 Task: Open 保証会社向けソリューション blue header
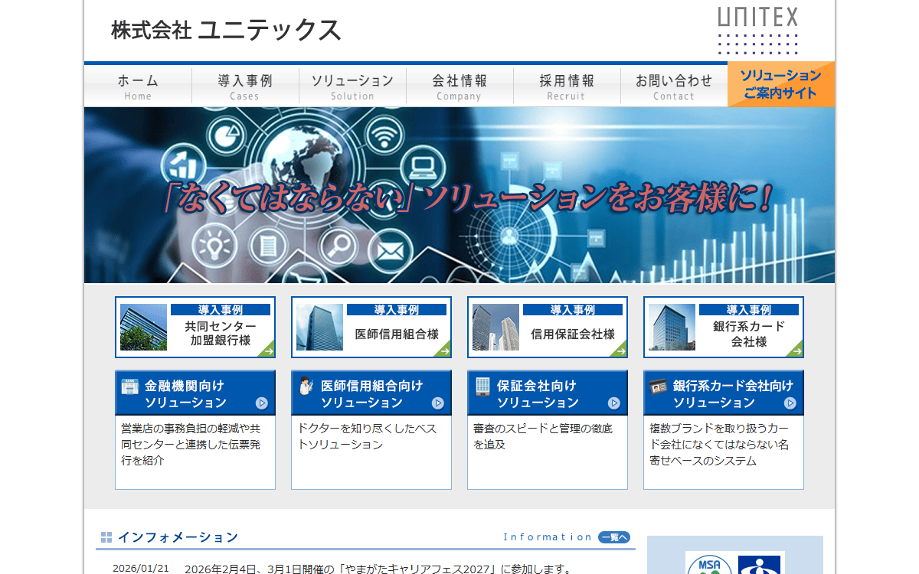(548, 393)
